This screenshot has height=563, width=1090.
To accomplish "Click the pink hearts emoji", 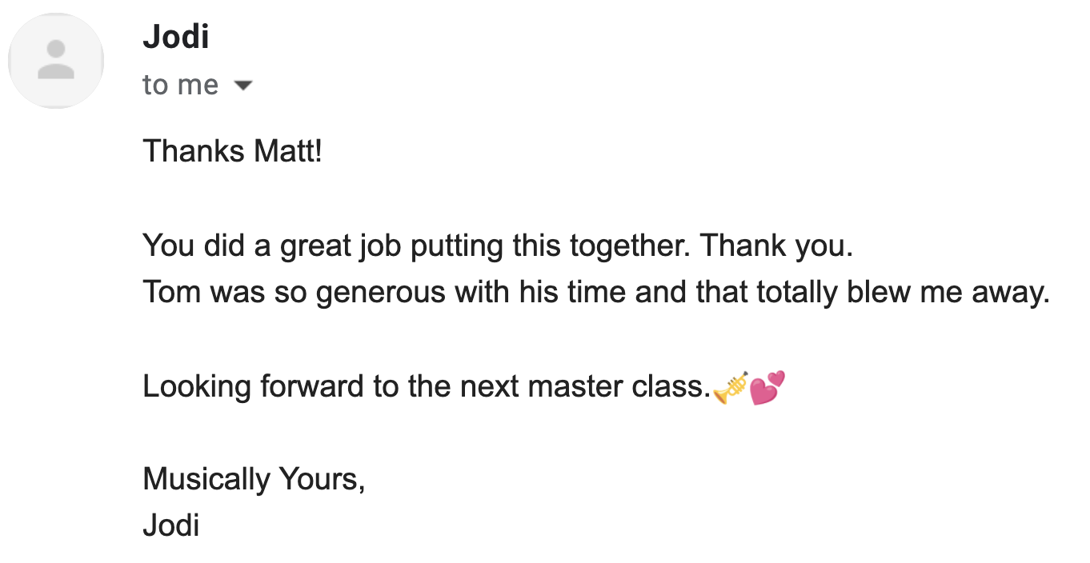I will tap(767, 387).
